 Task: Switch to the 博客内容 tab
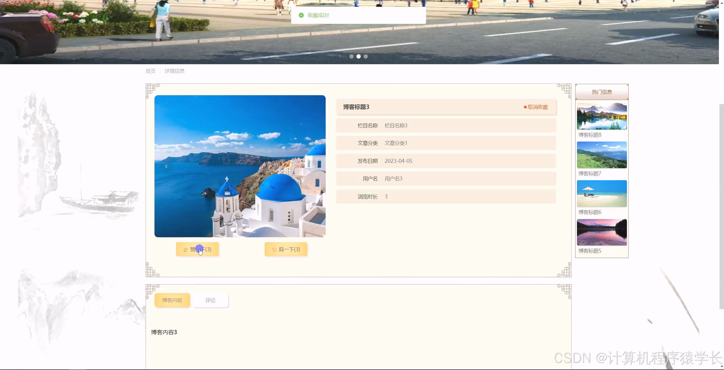pyautogui.click(x=172, y=300)
